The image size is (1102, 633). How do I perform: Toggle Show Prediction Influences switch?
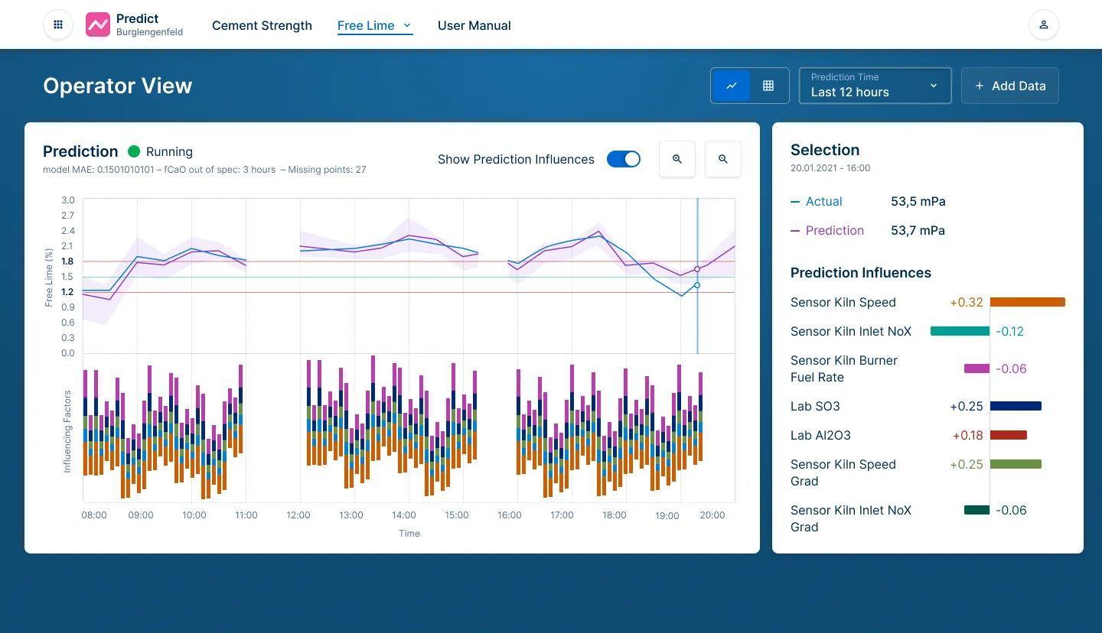pos(624,159)
